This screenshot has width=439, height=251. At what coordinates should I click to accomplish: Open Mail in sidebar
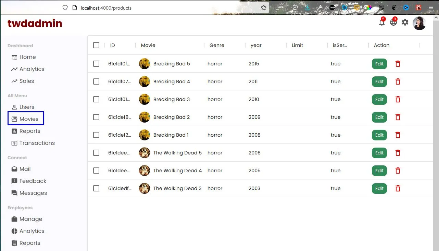21,169
